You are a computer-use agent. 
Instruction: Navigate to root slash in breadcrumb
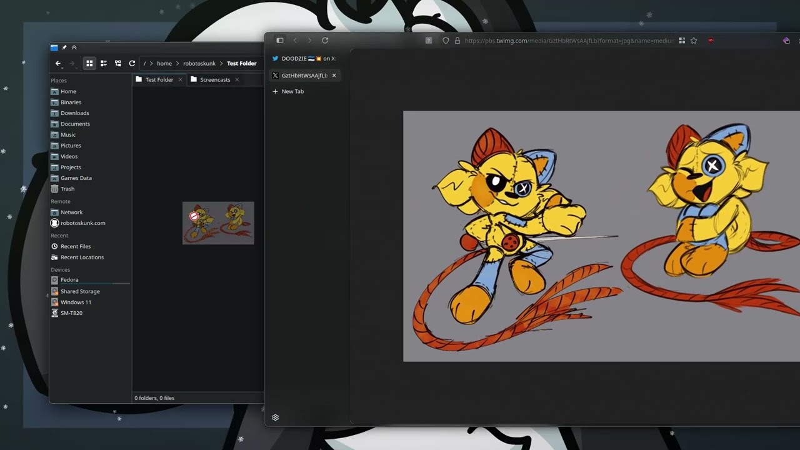pyautogui.click(x=144, y=63)
